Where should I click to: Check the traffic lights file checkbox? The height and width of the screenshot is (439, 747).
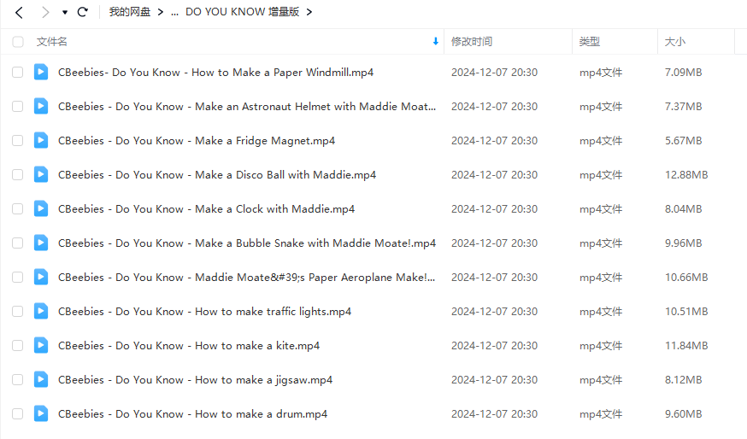click(18, 312)
